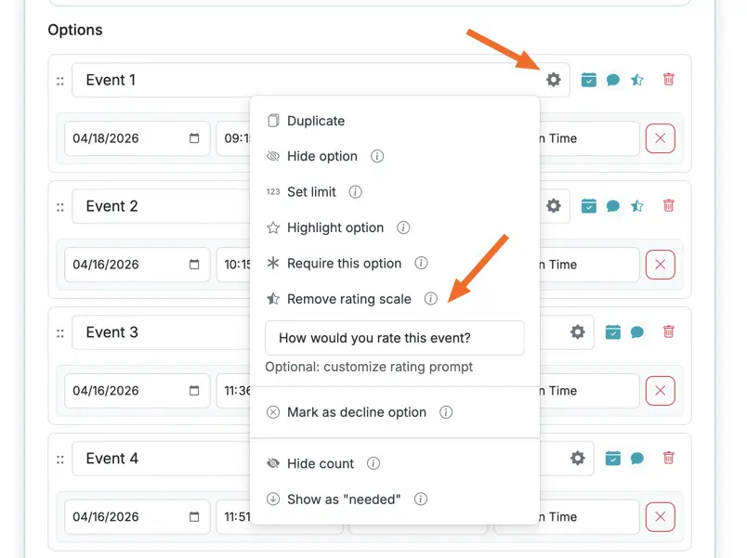The height and width of the screenshot is (558, 747).
Task: Remove the Event 2 time slot with red X
Action: point(661,265)
